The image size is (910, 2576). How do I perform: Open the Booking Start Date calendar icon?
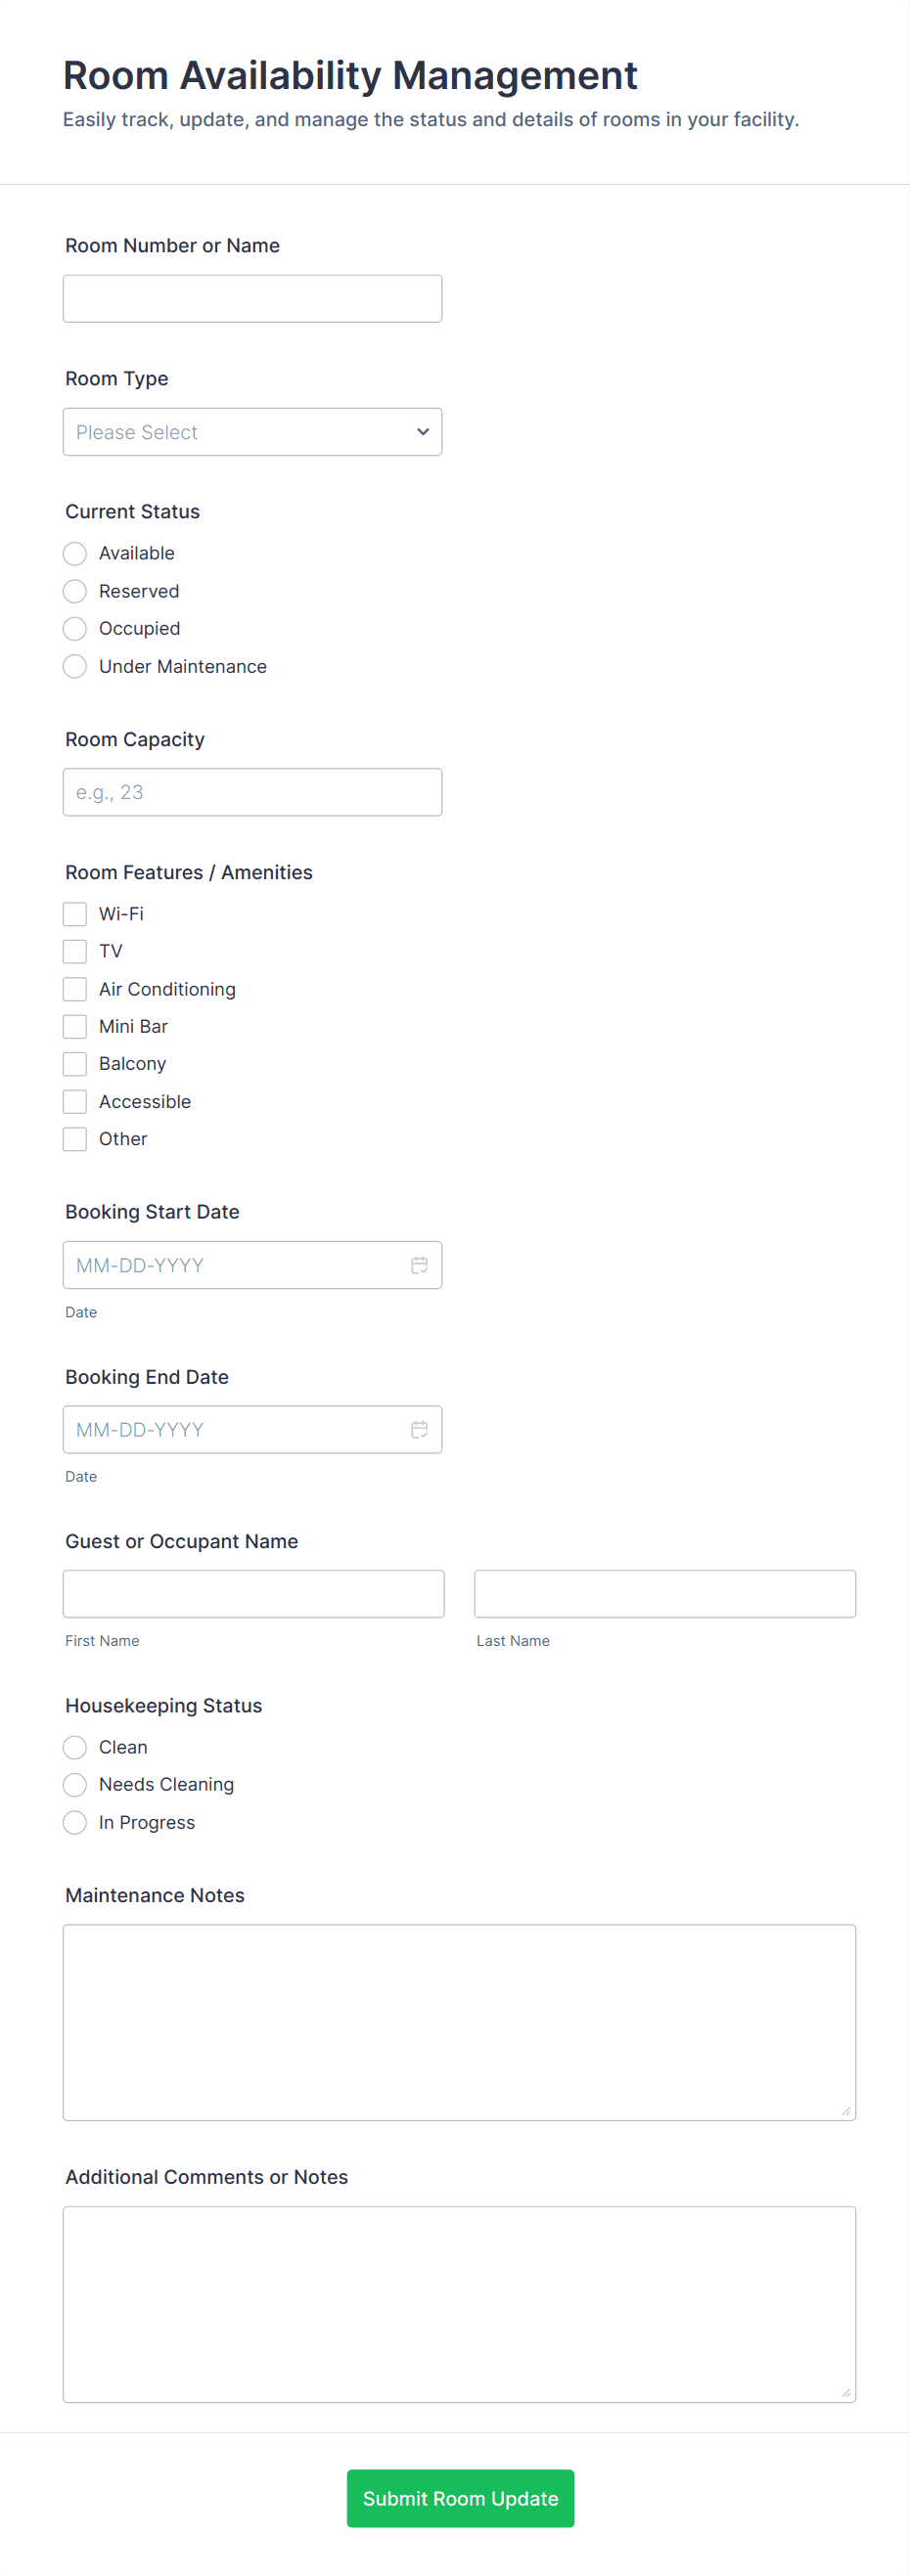click(419, 1265)
